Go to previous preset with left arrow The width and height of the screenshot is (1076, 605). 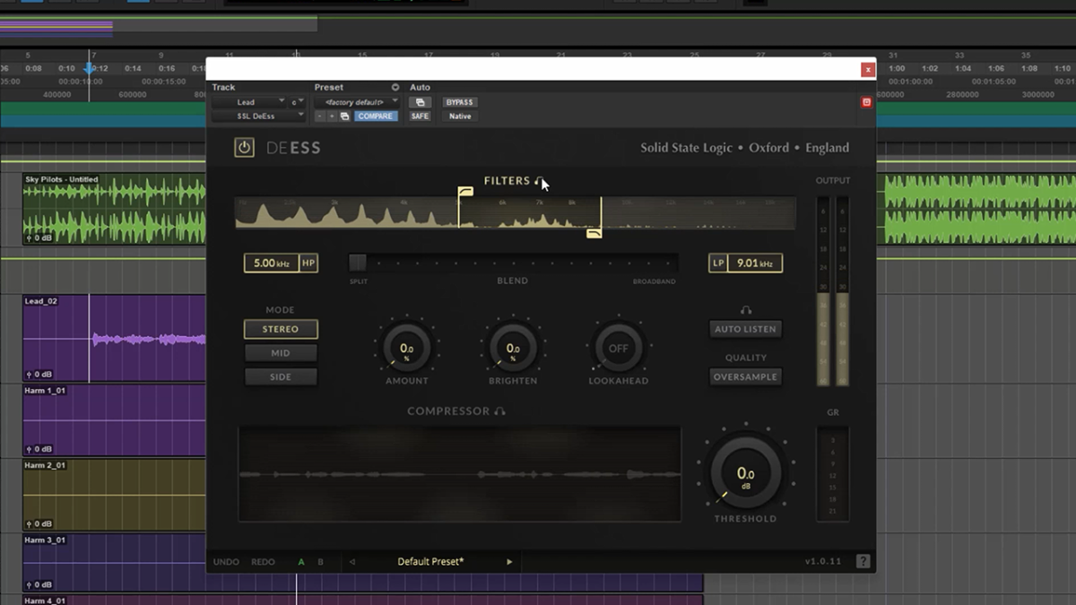(x=351, y=562)
